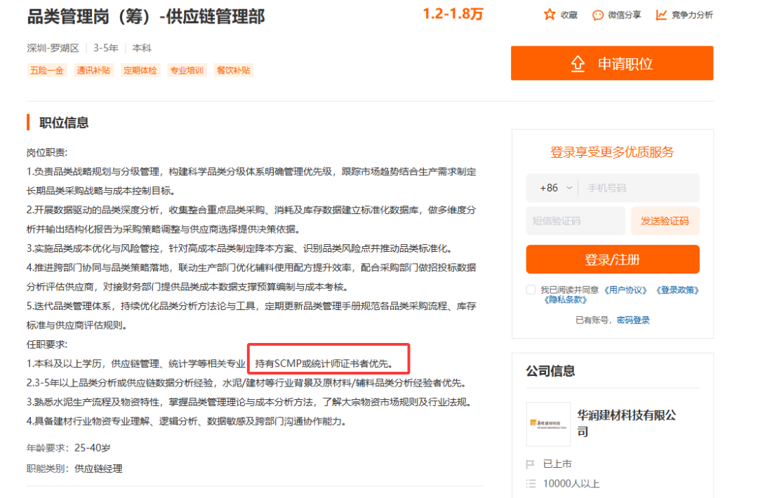Click 发送验证码 to send a code

(x=665, y=220)
